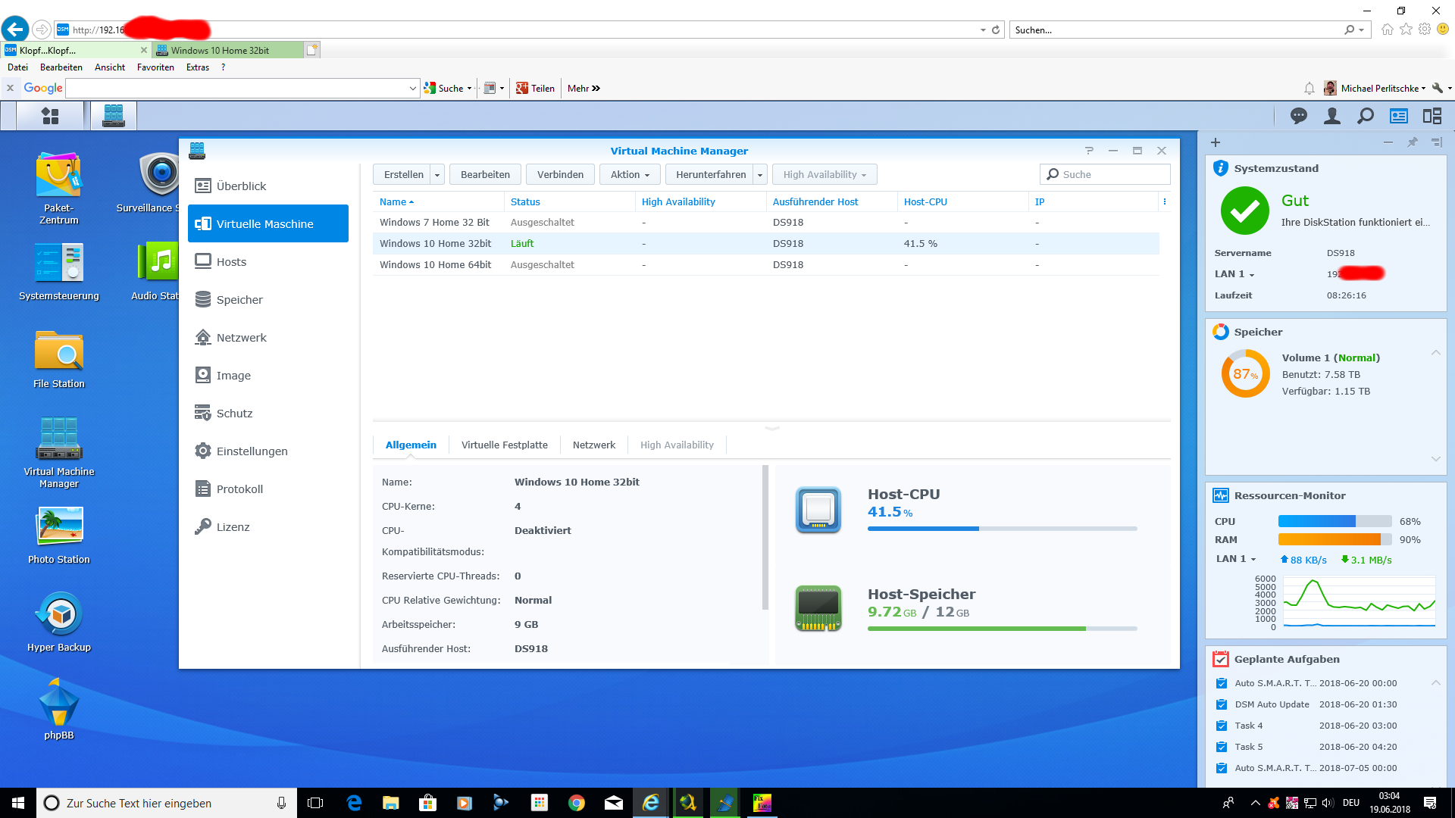Toggle the DSM Auto Update task checkbox
This screenshot has height=818, width=1455.
tap(1221, 704)
